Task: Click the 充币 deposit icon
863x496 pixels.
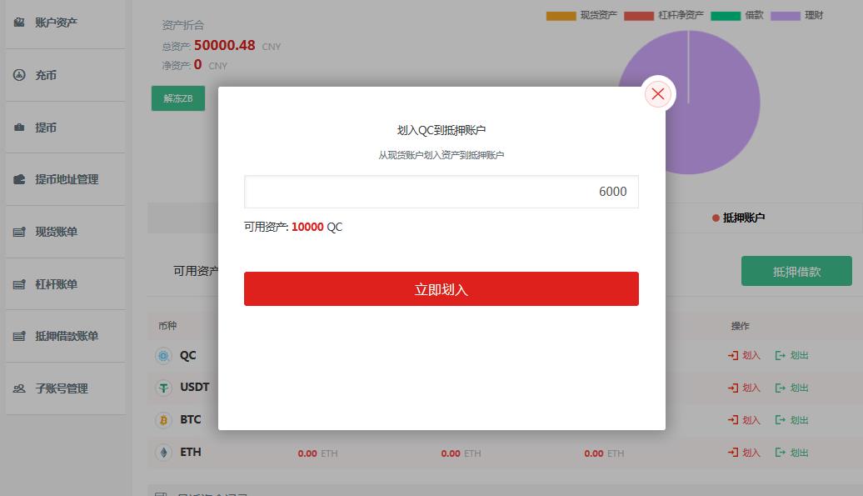Action: (19, 75)
